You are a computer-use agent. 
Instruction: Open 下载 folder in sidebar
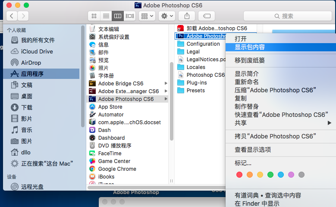41,107
